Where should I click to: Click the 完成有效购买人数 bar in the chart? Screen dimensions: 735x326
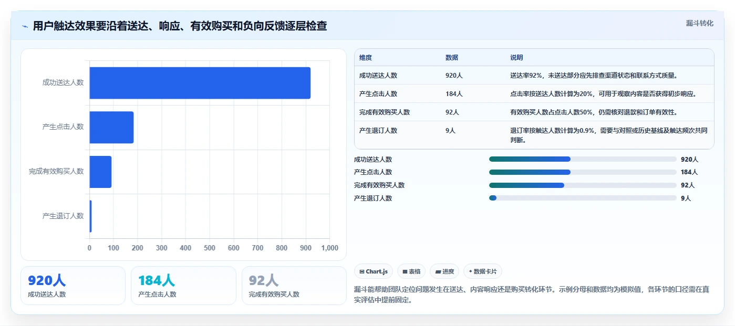pyautogui.click(x=100, y=172)
